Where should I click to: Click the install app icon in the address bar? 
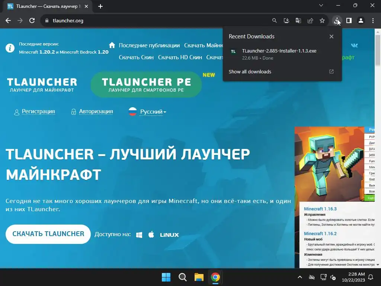[x=286, y=21]
